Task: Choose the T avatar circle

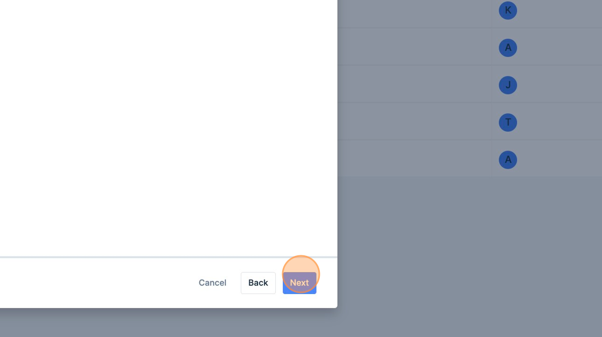Action: 507,123
